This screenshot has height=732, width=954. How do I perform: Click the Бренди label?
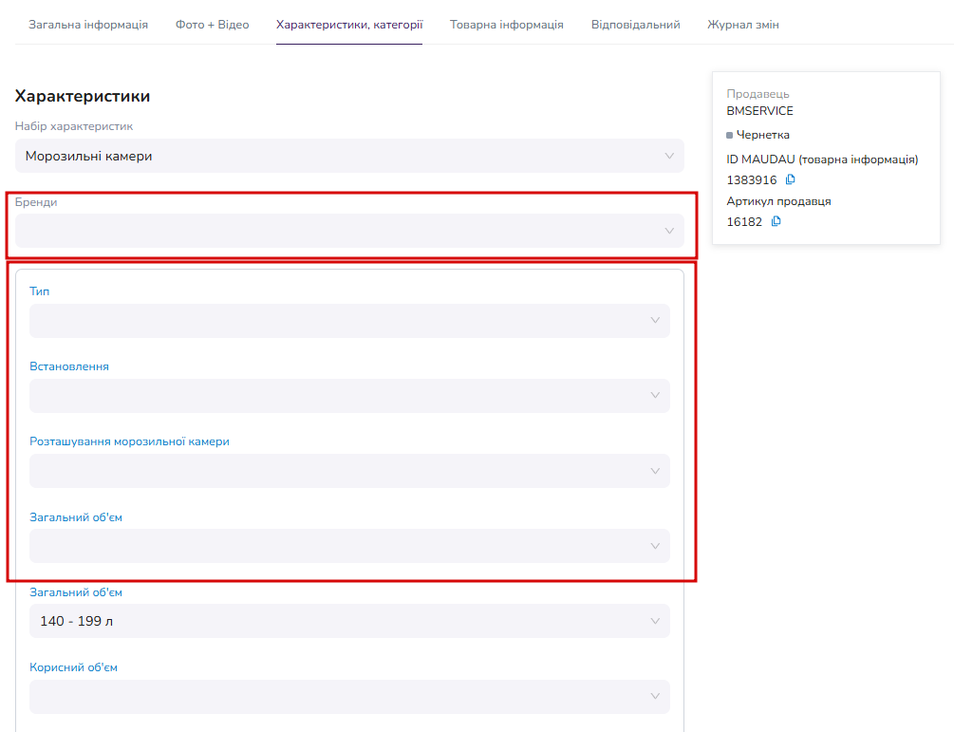(x=36, y=202)
